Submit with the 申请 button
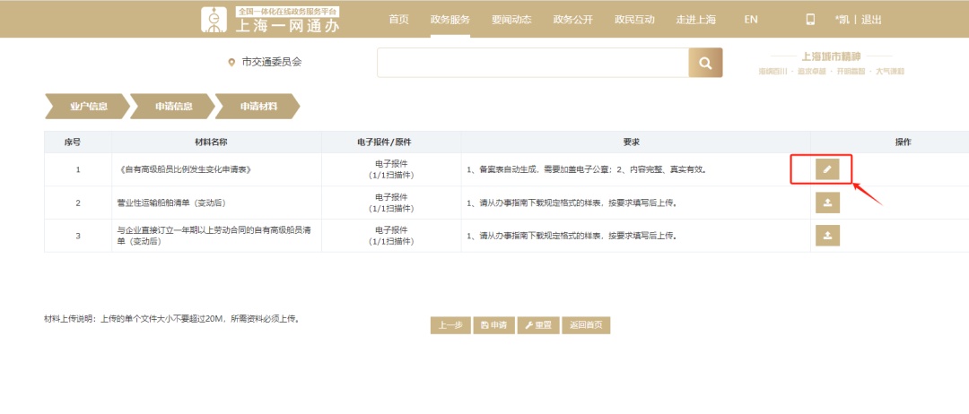 point(493,325)
